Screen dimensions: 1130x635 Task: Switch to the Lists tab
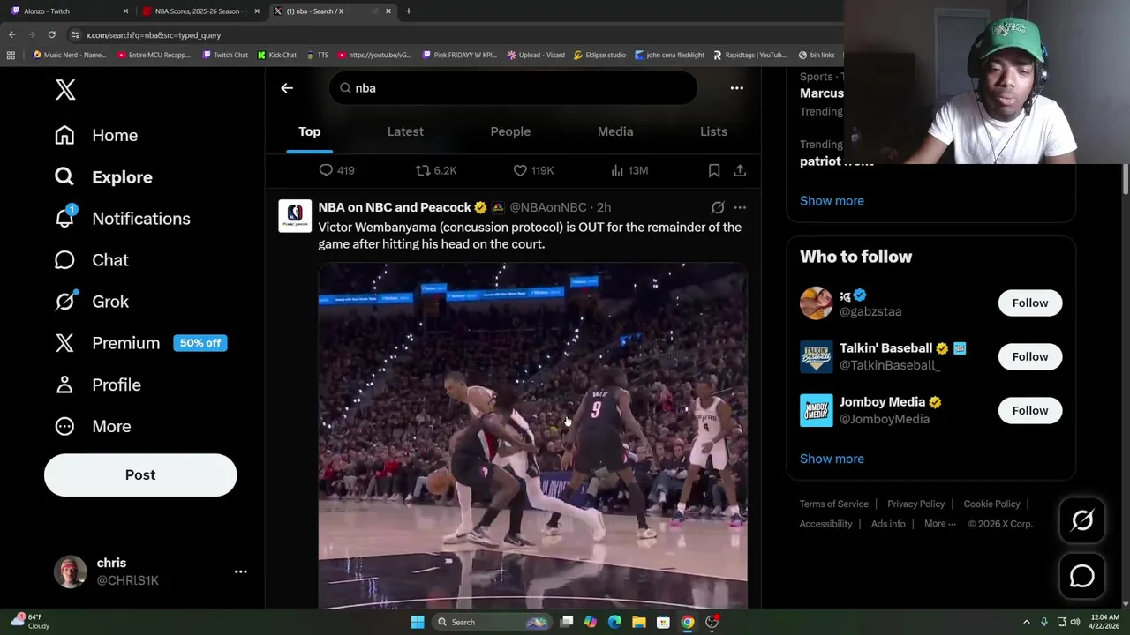pos(713,131)
